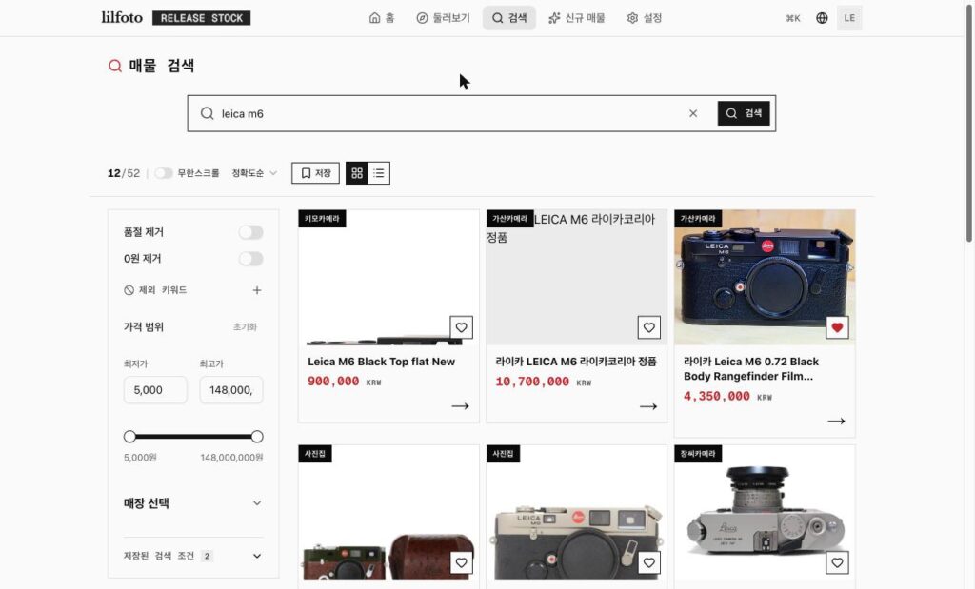Favorite the red leather case camera listing

tap(462, 563)
